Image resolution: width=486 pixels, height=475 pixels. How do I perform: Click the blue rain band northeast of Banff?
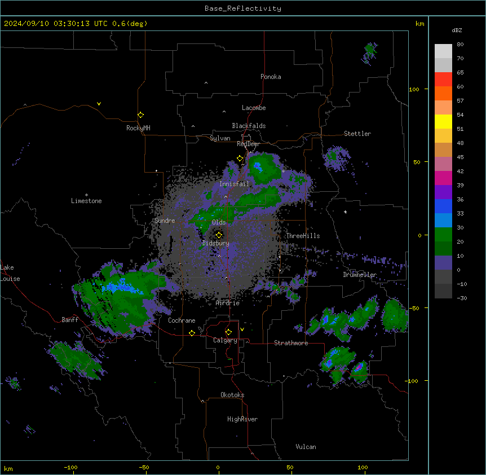(x=122, y=287)
